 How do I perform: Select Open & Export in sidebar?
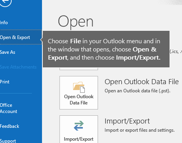[x=21, y=37]
